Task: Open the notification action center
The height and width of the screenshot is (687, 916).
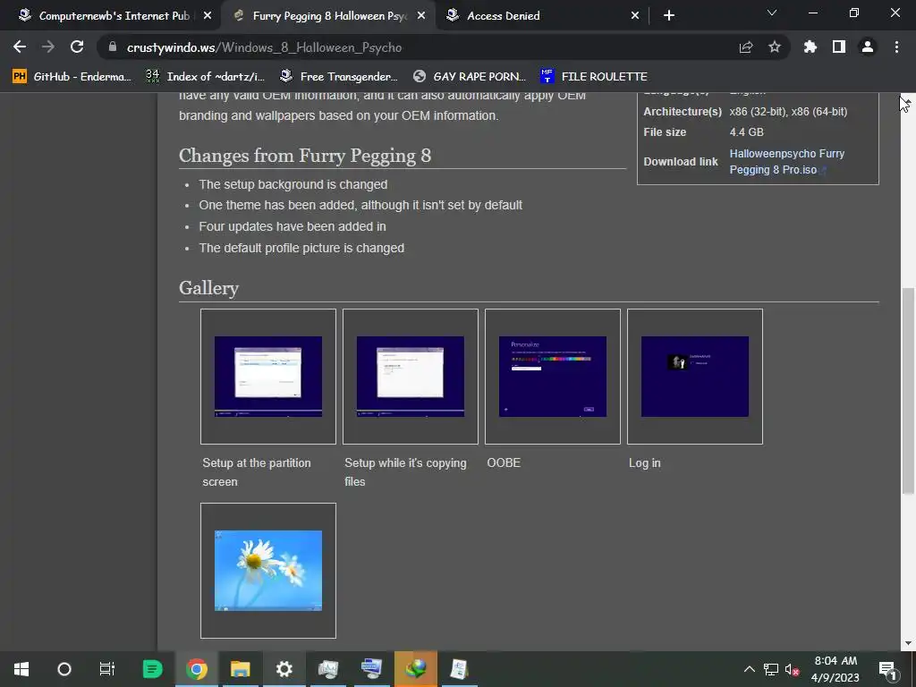Action: [x=887, y=669]
